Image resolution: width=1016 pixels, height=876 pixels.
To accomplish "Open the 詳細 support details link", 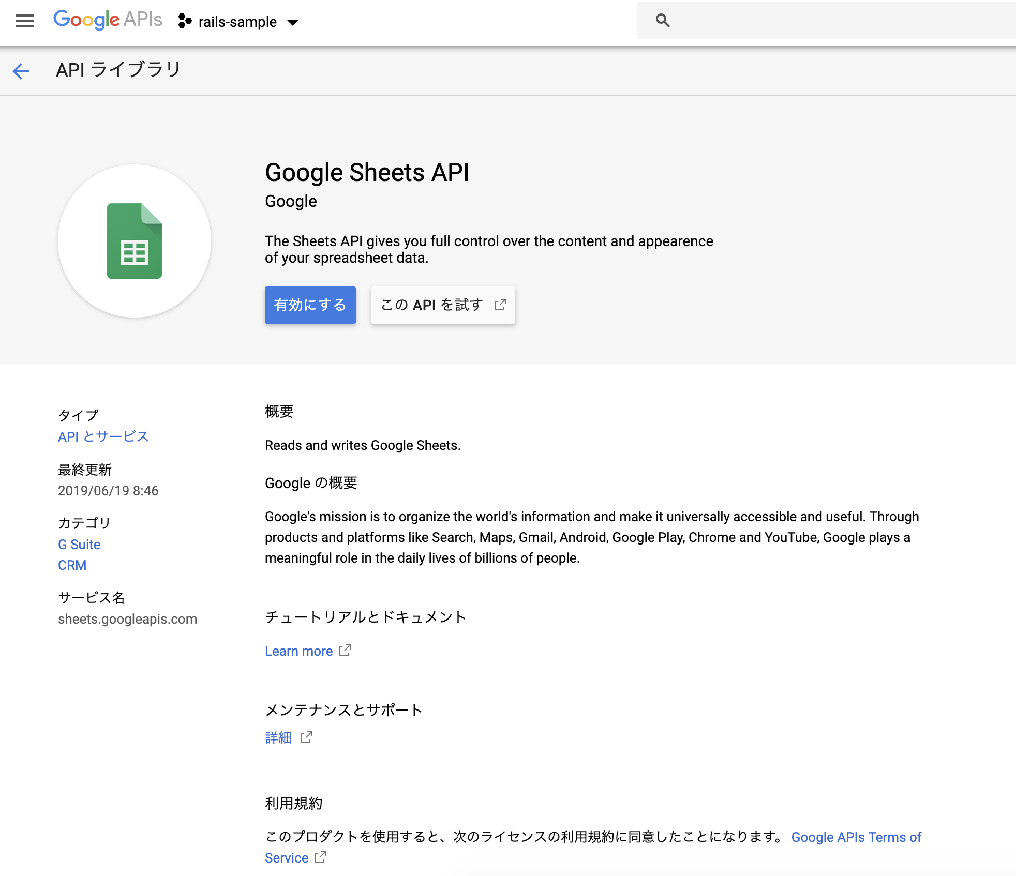I will coord(278,737).
